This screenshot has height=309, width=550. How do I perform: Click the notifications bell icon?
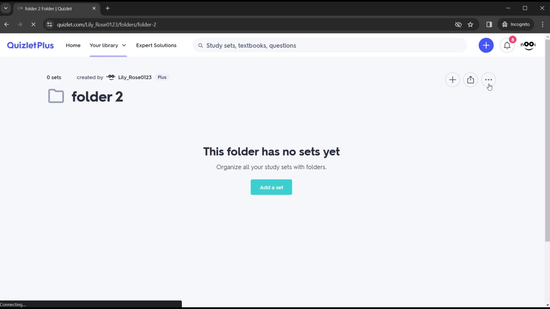[x=507, y=45]
